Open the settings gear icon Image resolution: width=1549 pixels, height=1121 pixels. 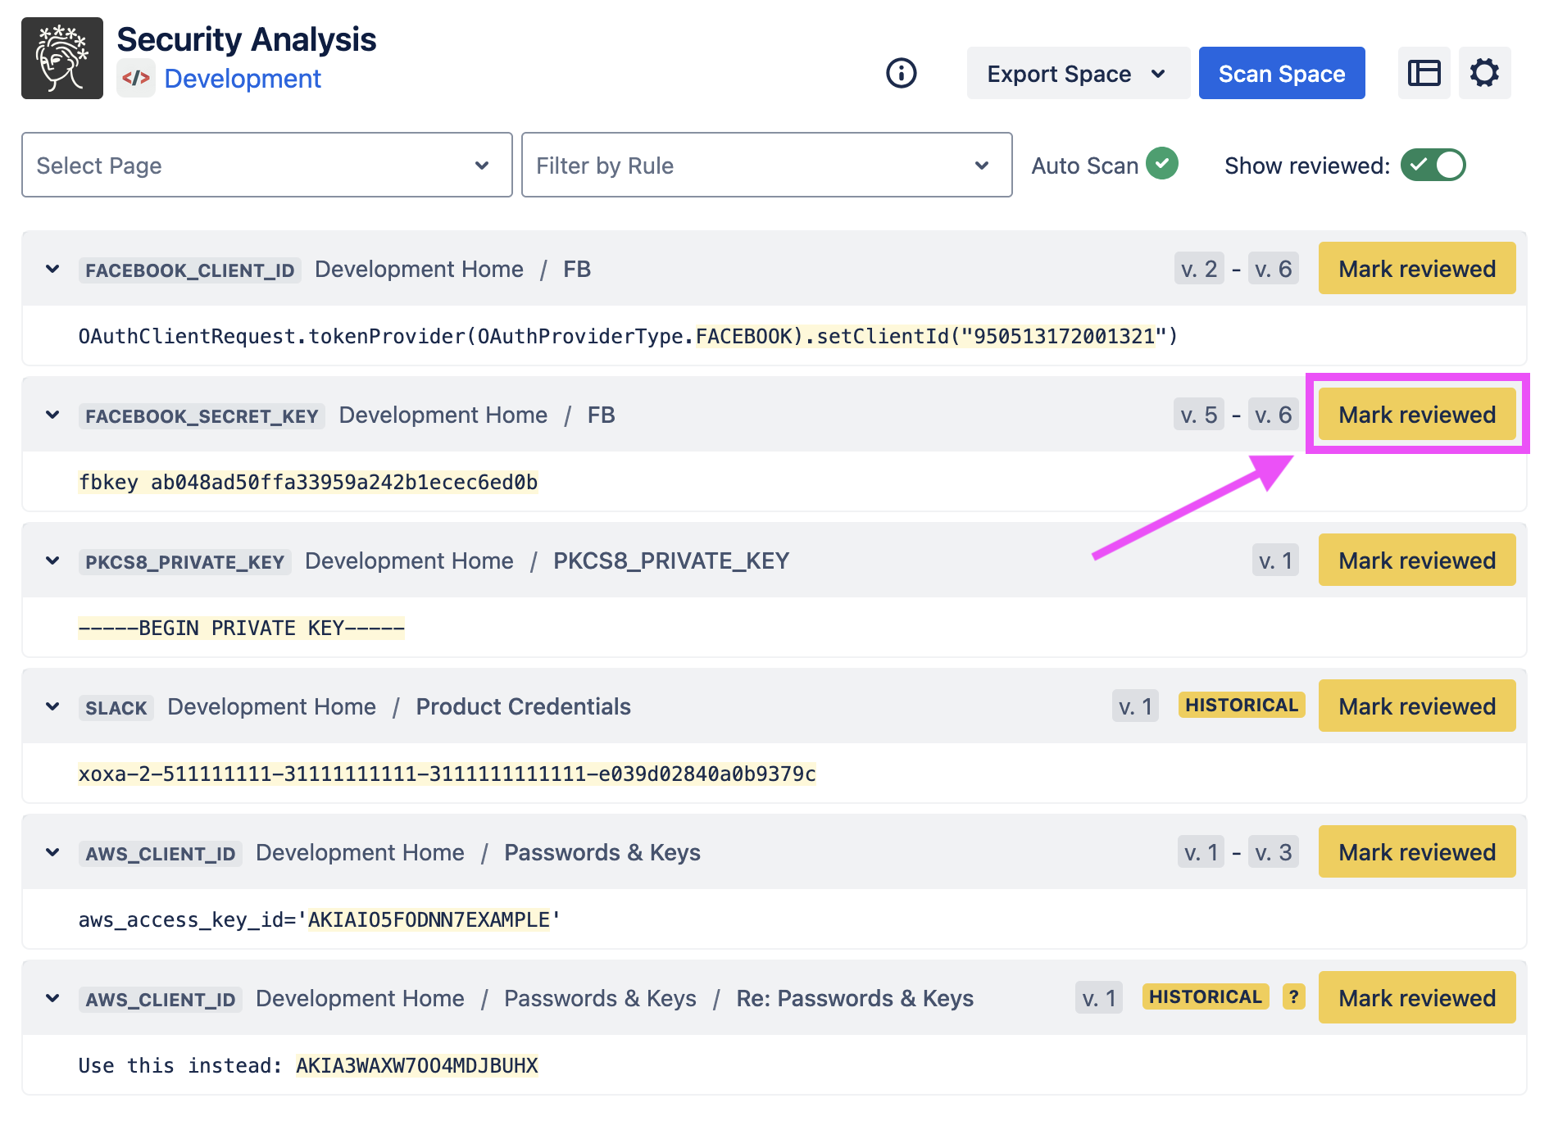point(1484,73)
